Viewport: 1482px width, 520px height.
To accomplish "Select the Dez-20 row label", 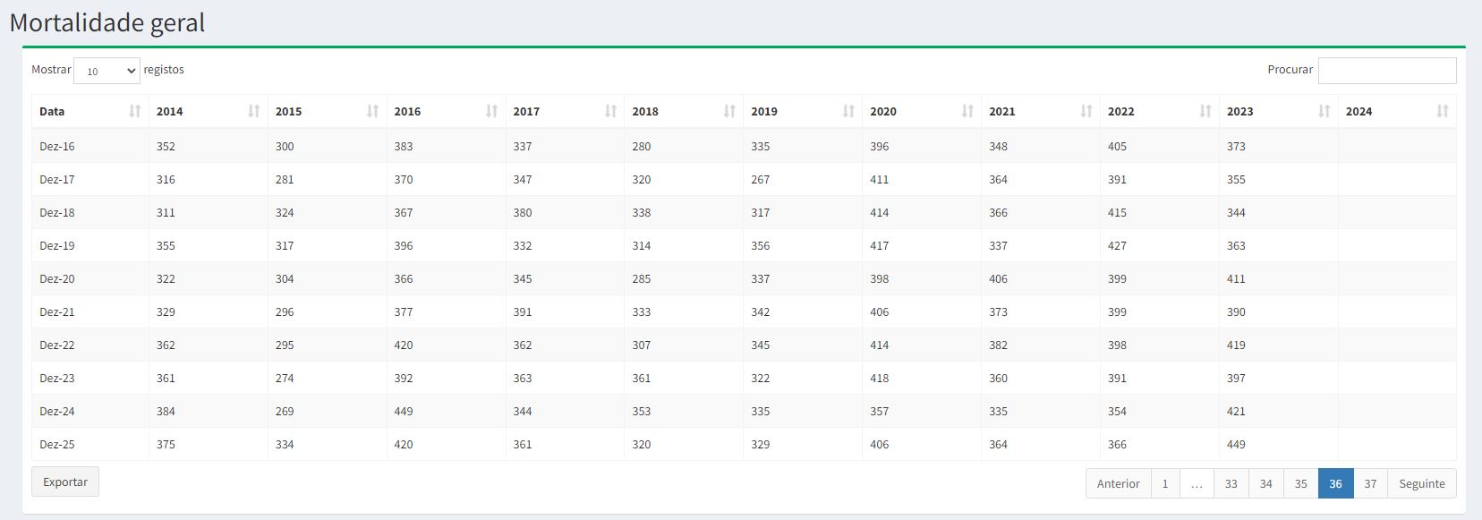I will pyautogui.click(x=57, y=278).
